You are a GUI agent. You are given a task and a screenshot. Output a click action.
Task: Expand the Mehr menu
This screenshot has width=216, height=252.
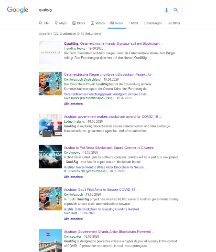tap(133, 23)
